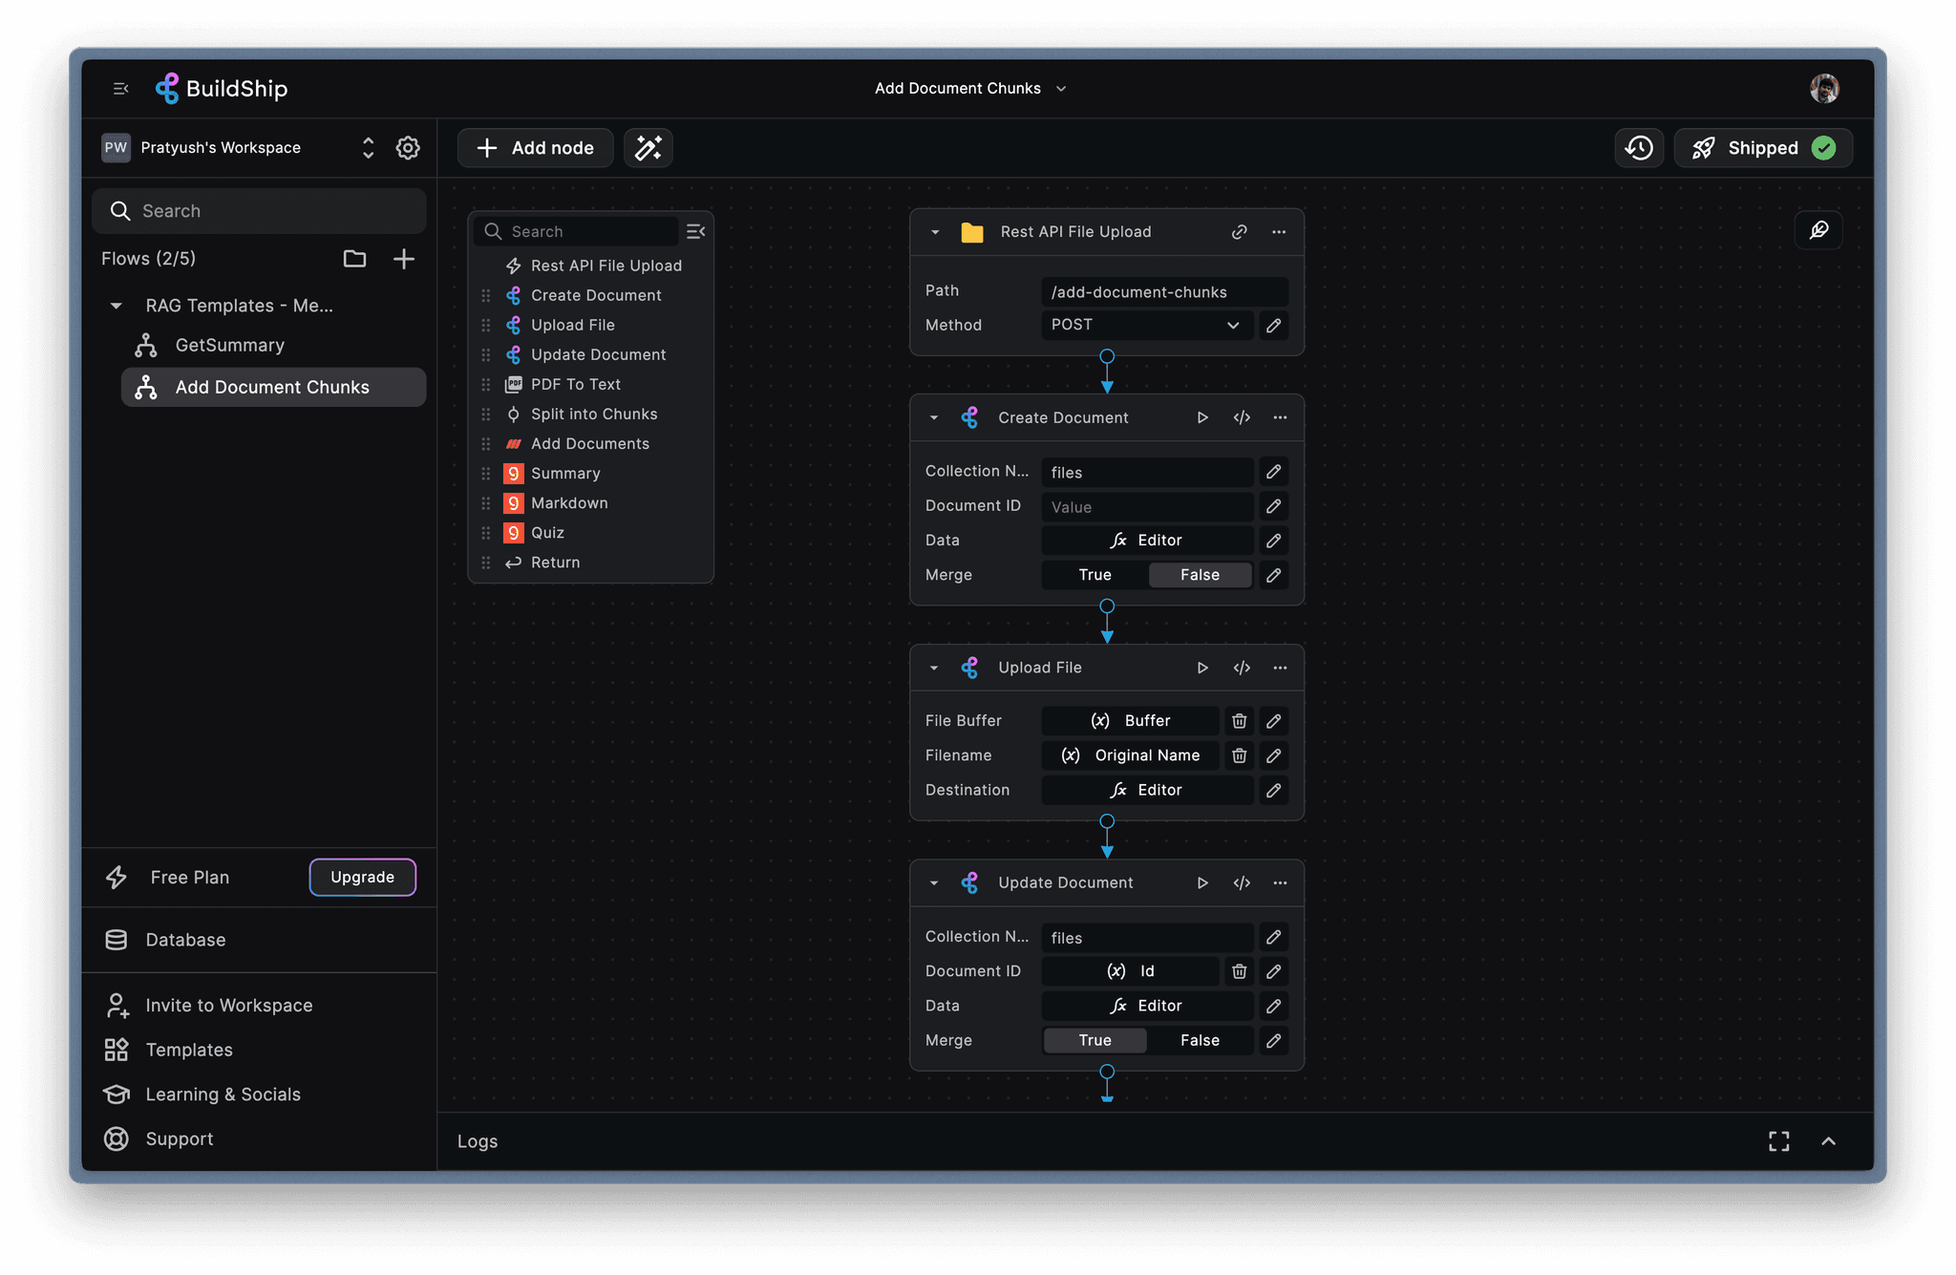Open Data Editor in Create Document
Screen dimensions: 1956x1275
(1146, 541)
